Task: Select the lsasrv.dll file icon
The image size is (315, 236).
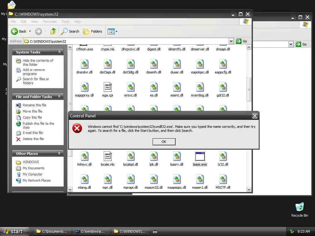Action: tap(177, 156)
